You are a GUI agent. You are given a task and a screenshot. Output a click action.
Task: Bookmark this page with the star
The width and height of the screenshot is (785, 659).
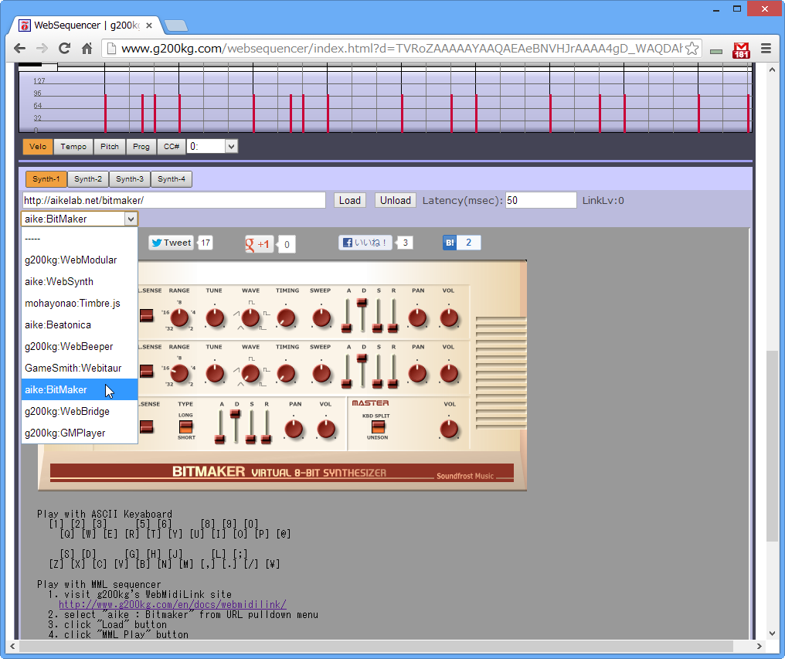coord(692,48)
